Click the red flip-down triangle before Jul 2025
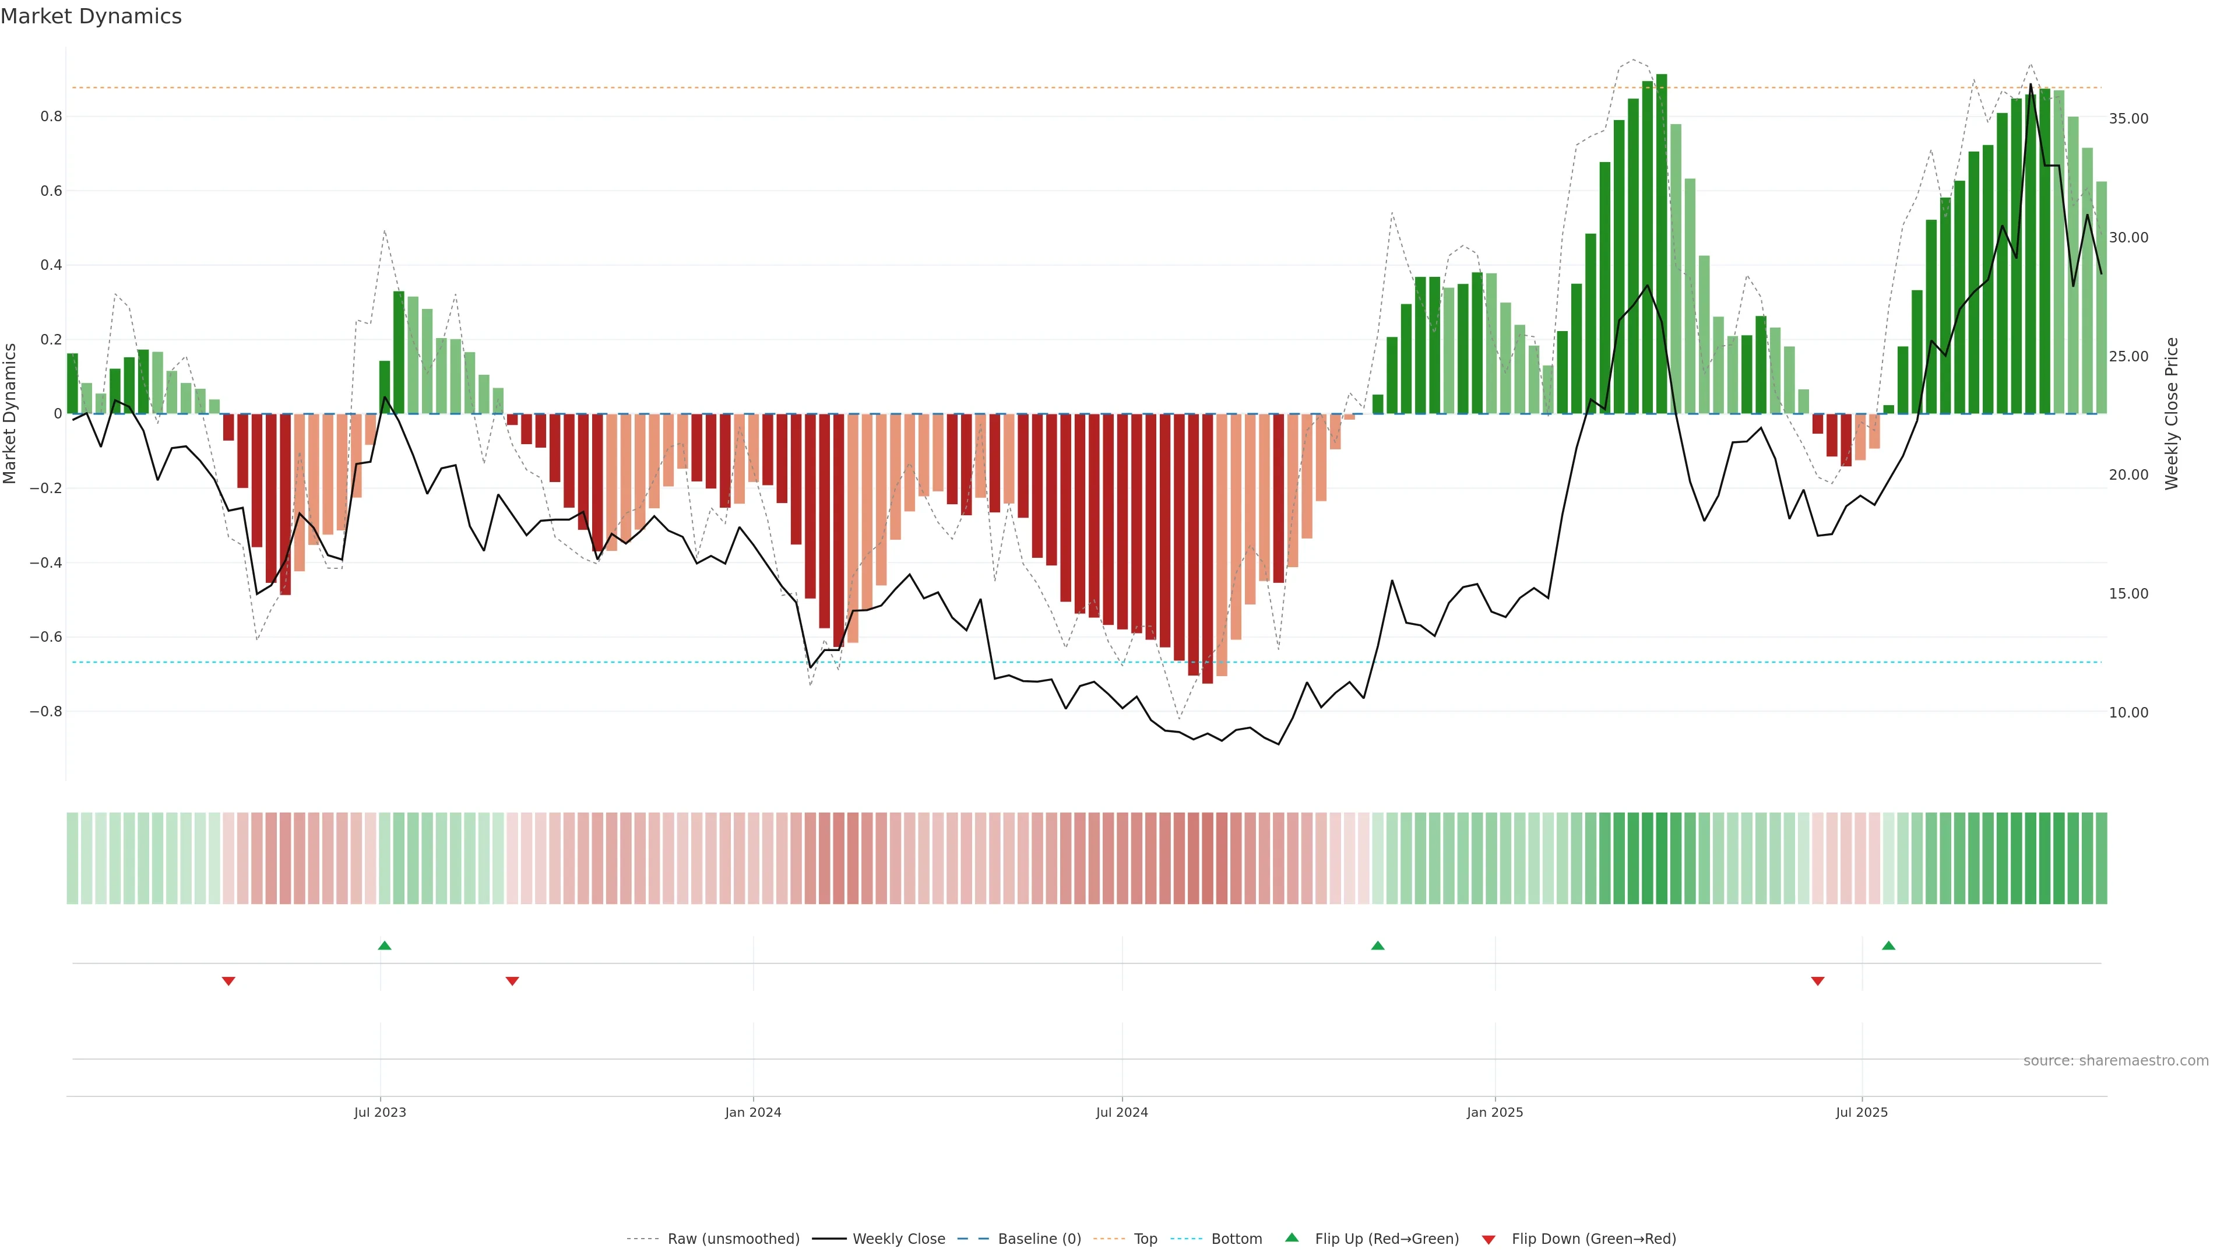The width and height of the screenshot is (2238, 1259). click(x=1818, y=981)
